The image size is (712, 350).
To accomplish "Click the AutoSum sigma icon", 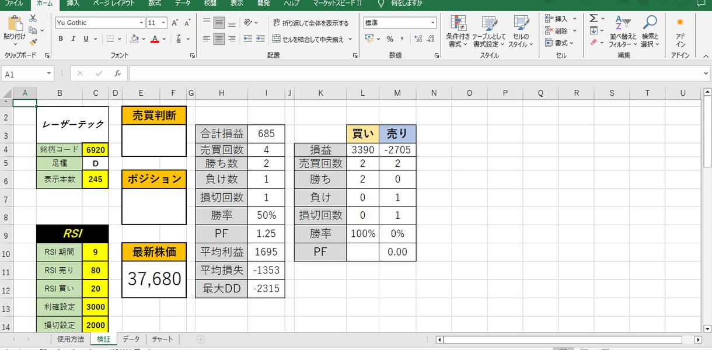I will (594, 19).
